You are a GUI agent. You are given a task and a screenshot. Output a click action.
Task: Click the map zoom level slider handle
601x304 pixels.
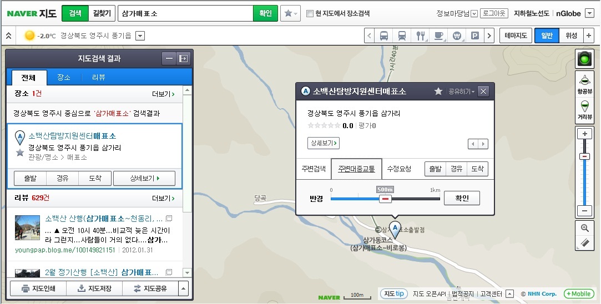(584, 156)
